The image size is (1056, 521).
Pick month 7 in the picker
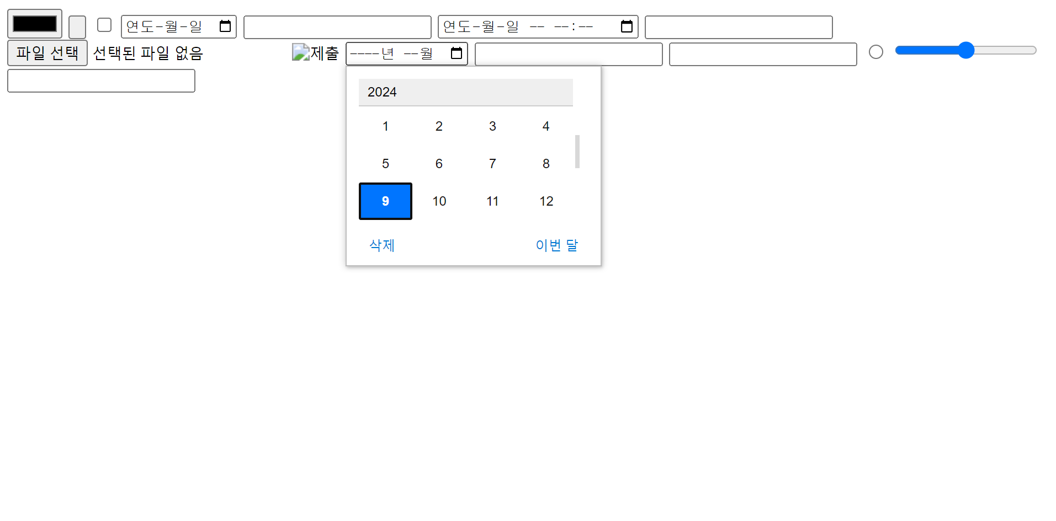pyautogui.click(x=492, y=164)
